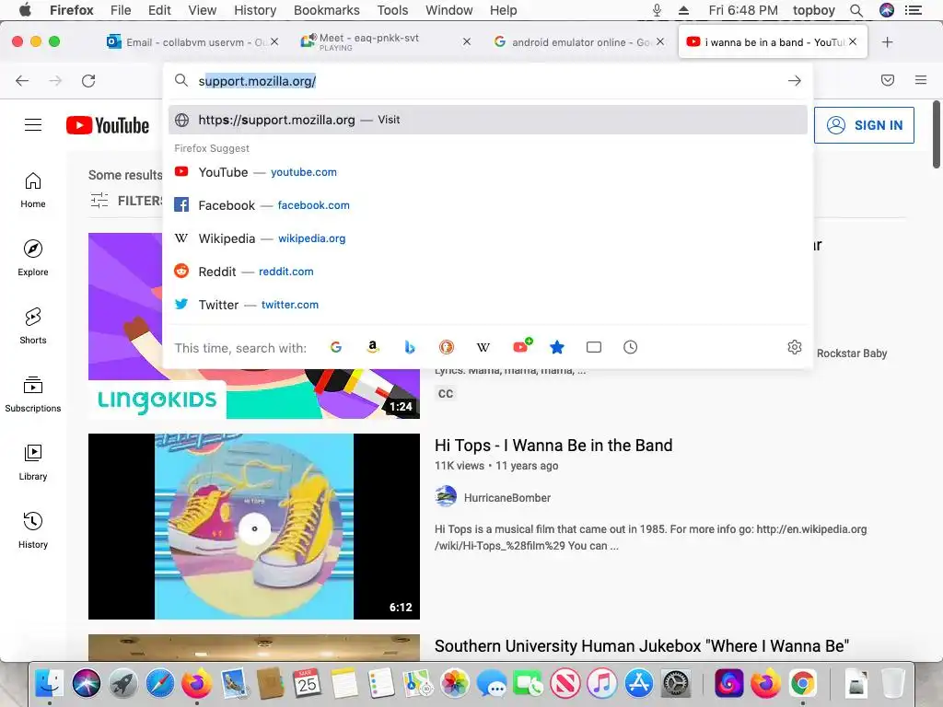Screen dimensions: 943x707
Task: Close the i wanna be in a band tab
Action: click(853, 41)
